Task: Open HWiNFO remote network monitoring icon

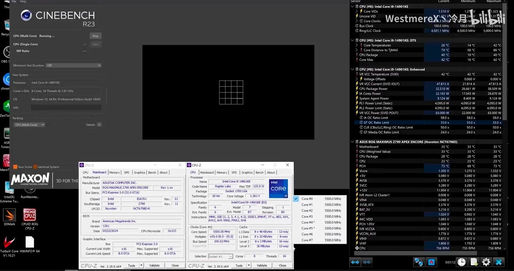Action: (x=418, y=262)
